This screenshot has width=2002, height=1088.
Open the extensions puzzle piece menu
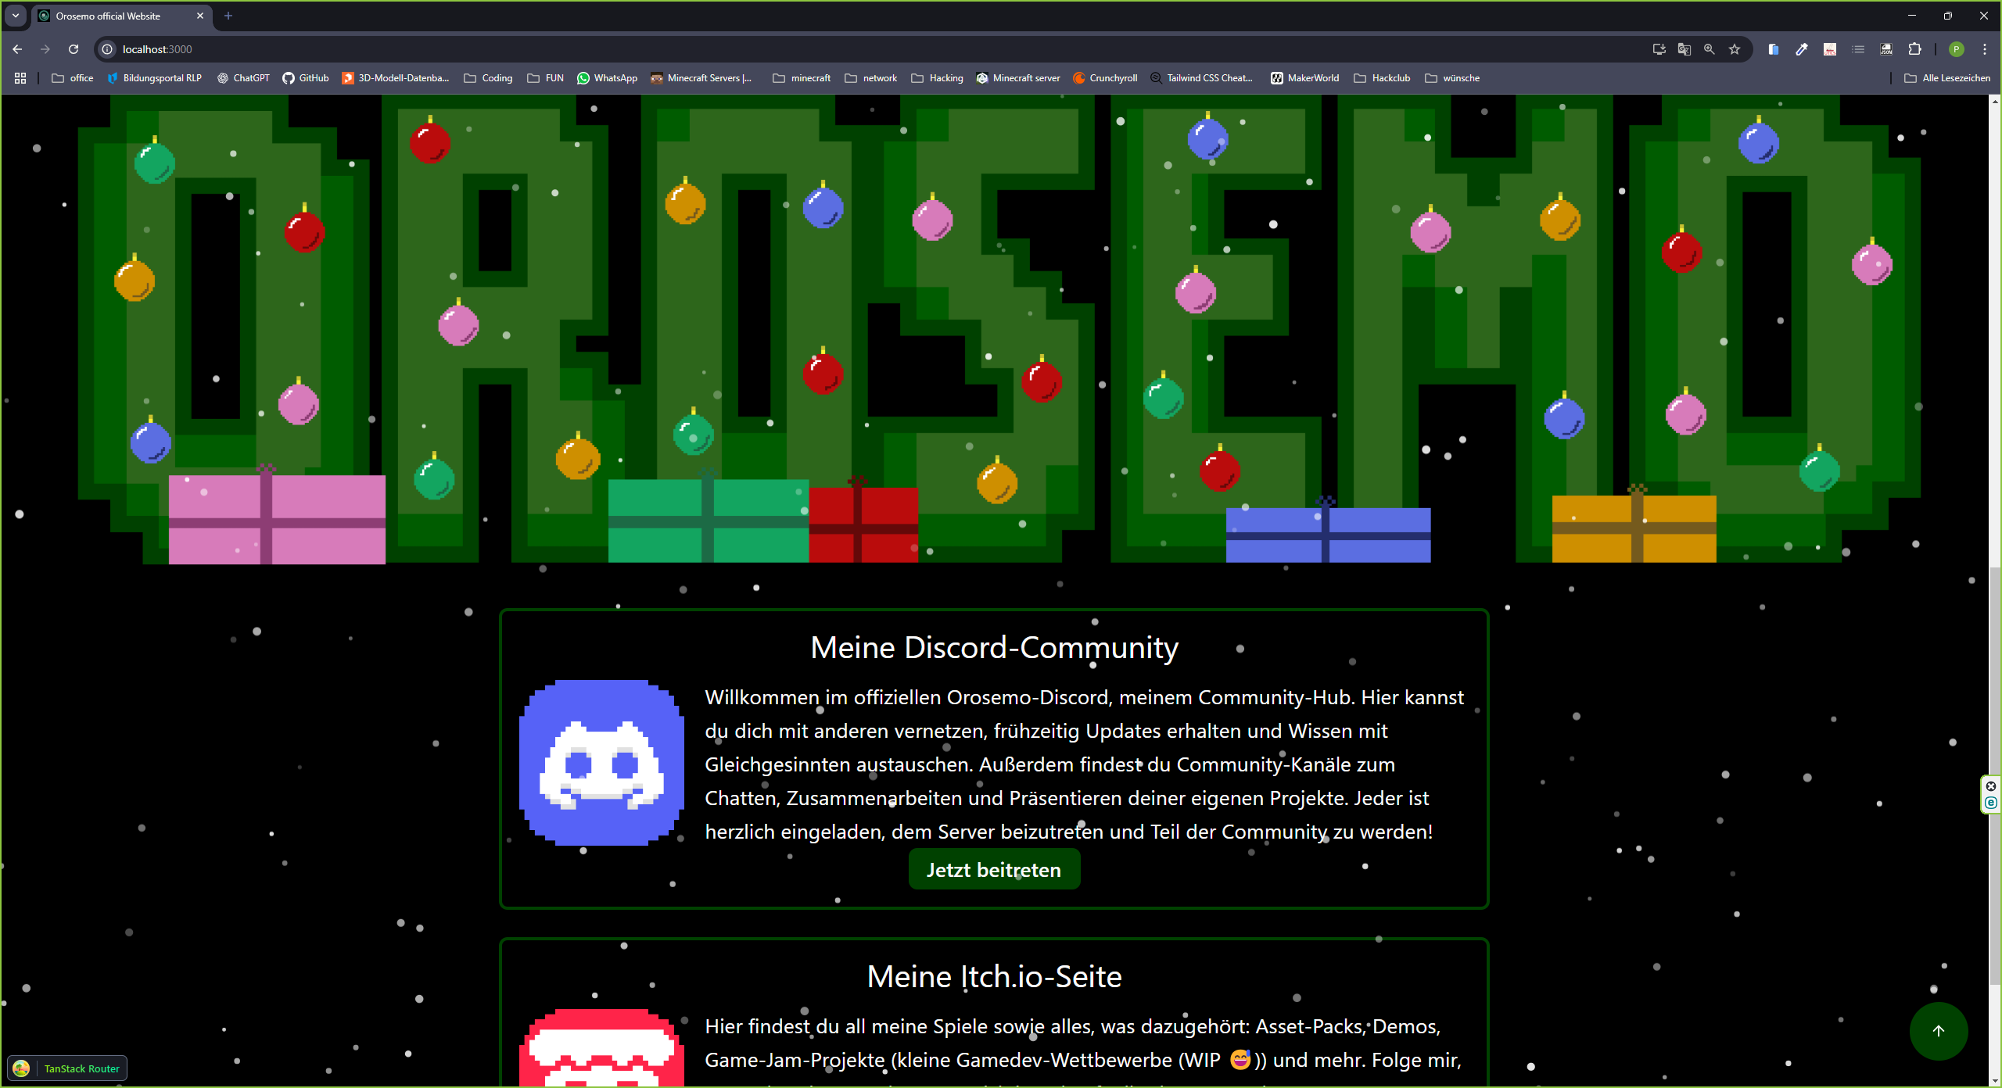point(1914,49)
